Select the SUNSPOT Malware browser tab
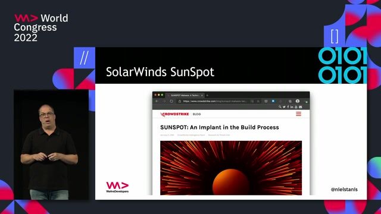This screenshot has width=381, height=214. coord(185,95)
